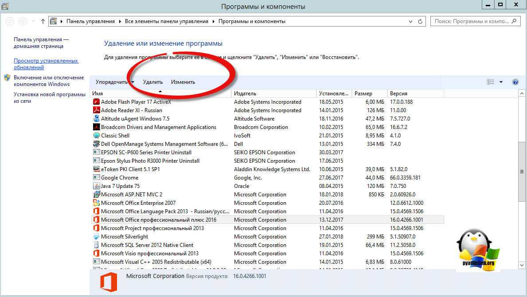Open Включение или отключение компонентов Windows
This screenshot has width=527, height=297.
pyautogui.click(x=48, y=81)
